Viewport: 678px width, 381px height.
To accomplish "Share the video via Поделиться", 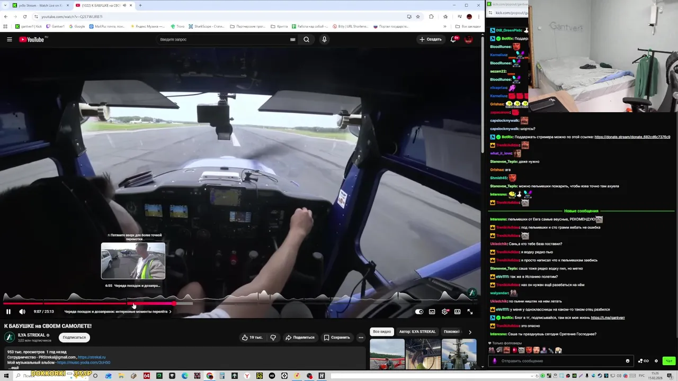I will coord(300,337).
